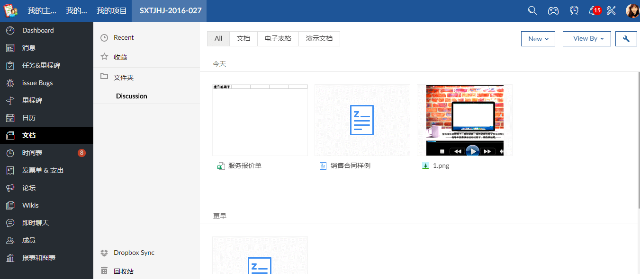Go to 我的项目 in top navigation

pos(112,10)
